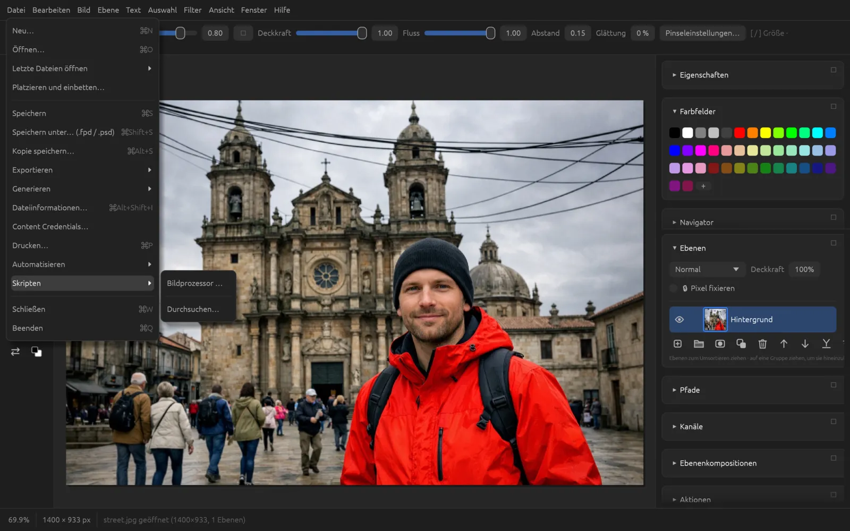Move the layer up with arrow icon
This screenshot has height=531, width=850.
(784, 344)
